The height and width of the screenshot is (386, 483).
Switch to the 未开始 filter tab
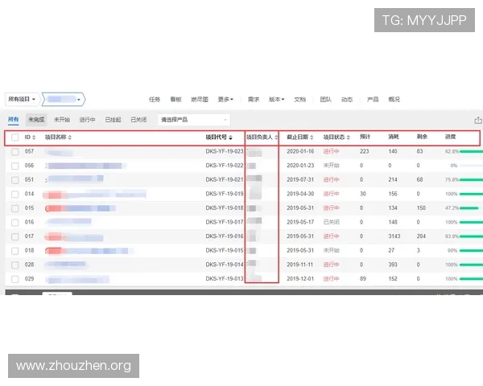(x=62, y=120)
